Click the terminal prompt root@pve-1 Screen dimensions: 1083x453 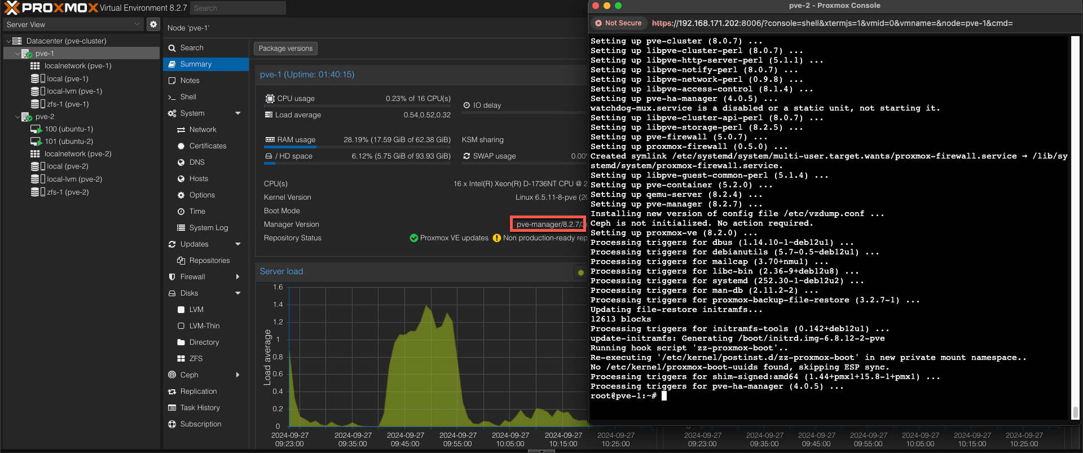point(623,396)
